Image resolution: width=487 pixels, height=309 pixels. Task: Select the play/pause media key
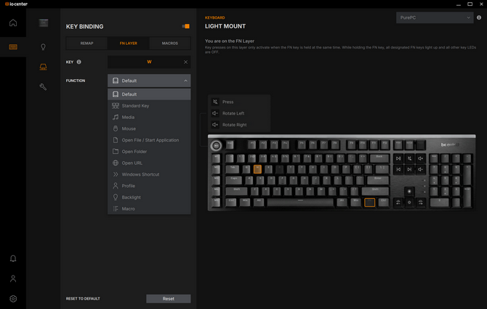point(398,158)
